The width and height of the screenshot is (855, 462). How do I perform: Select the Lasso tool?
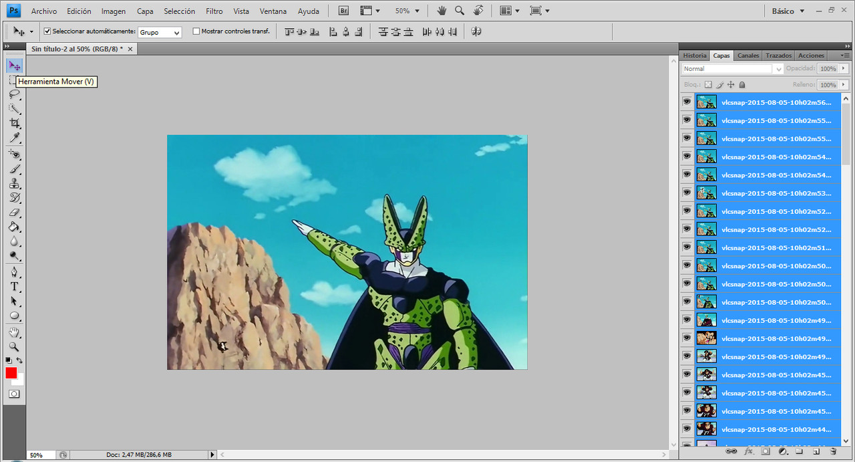(x=14, y=94)
